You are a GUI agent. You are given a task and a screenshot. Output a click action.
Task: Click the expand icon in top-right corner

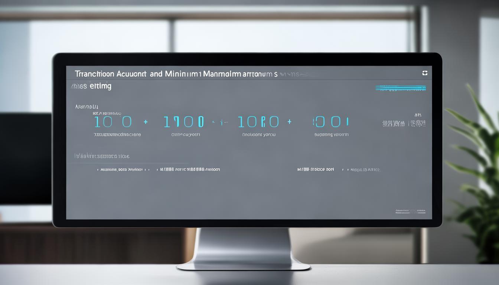pos(425,73)
